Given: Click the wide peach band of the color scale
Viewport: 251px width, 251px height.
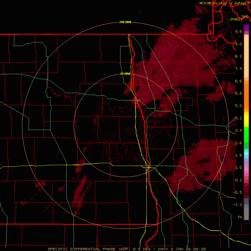Looking at the screenshot, I should 246,57.
